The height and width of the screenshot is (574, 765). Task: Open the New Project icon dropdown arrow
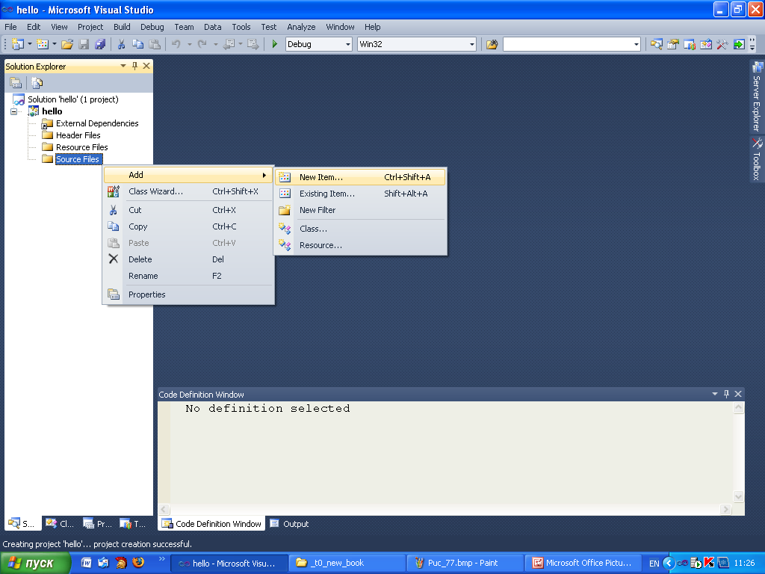30,44
